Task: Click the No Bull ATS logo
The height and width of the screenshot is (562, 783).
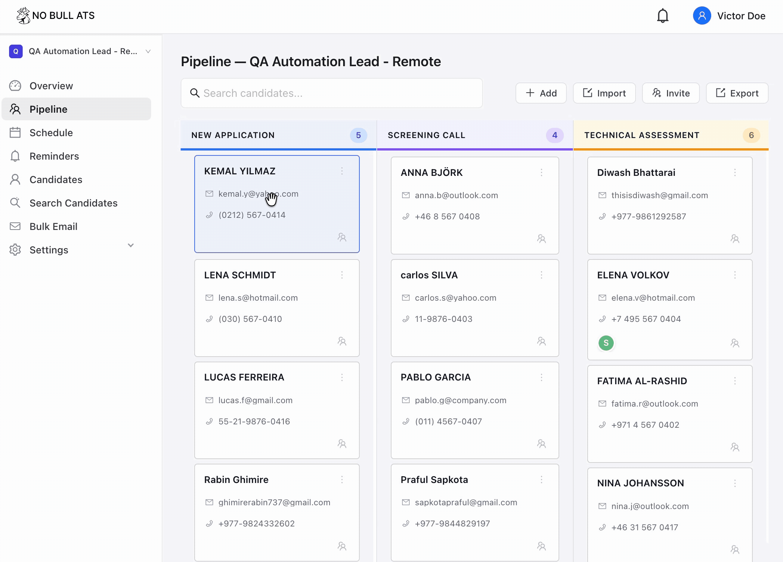Action: (56, 16)
